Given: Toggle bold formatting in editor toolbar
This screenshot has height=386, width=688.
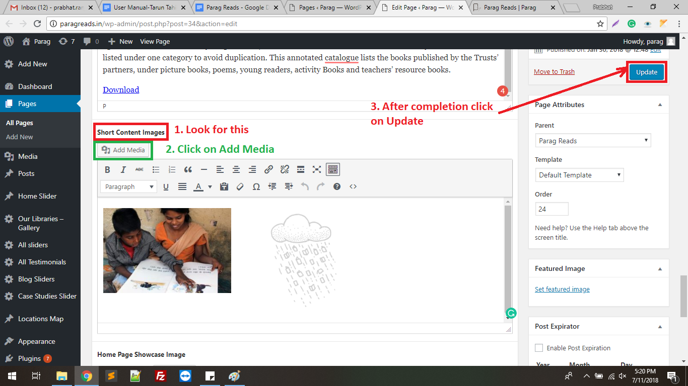Looking at the screenshot, I should click(107, 170).
